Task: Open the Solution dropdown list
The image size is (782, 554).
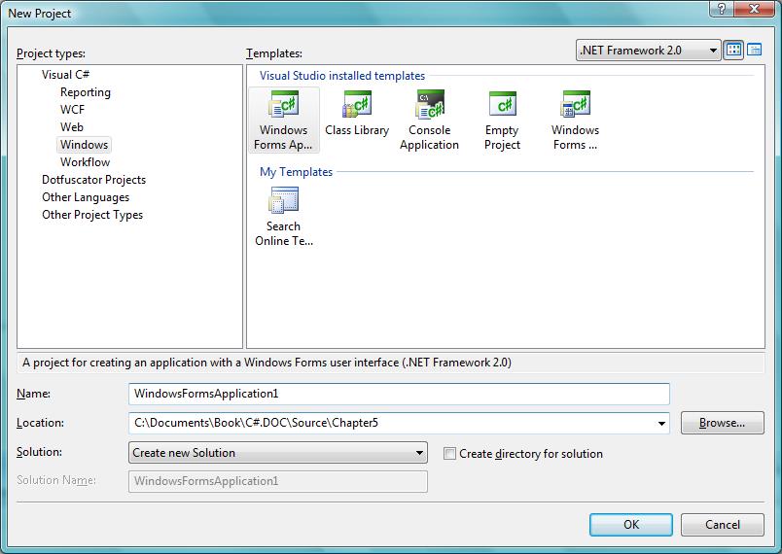Action: pyautogui.click(x=278, y=453)
